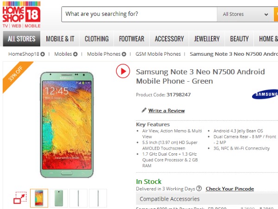The height and width of the screenshot is (209, 278).
Task: Click the Samsung brand logo
Action: [x=265, y=95]
